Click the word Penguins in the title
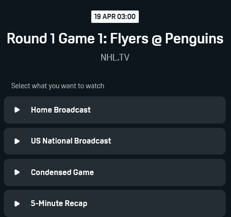The height and width of the screenshot is (217, 231). pos(194,39)
